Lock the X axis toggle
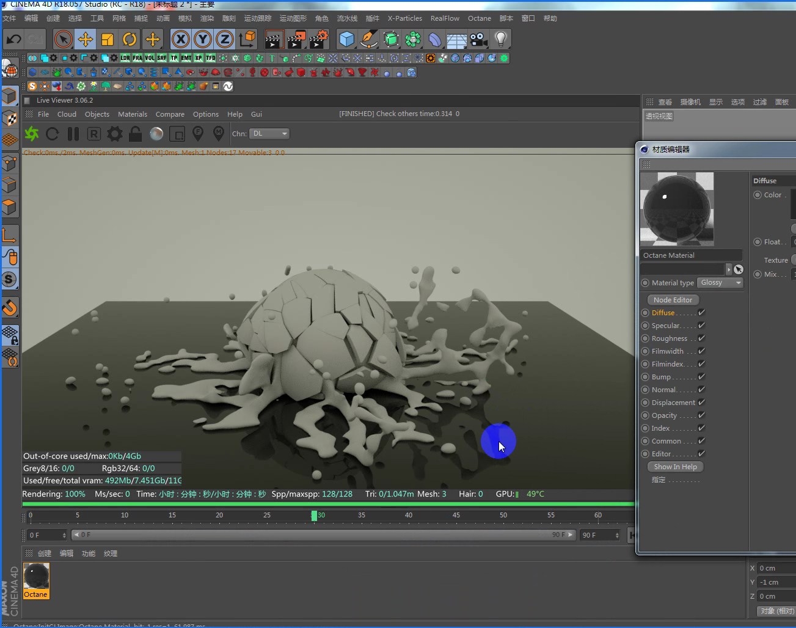This screenshot has width=796, height=628. (x=180, y=40)
